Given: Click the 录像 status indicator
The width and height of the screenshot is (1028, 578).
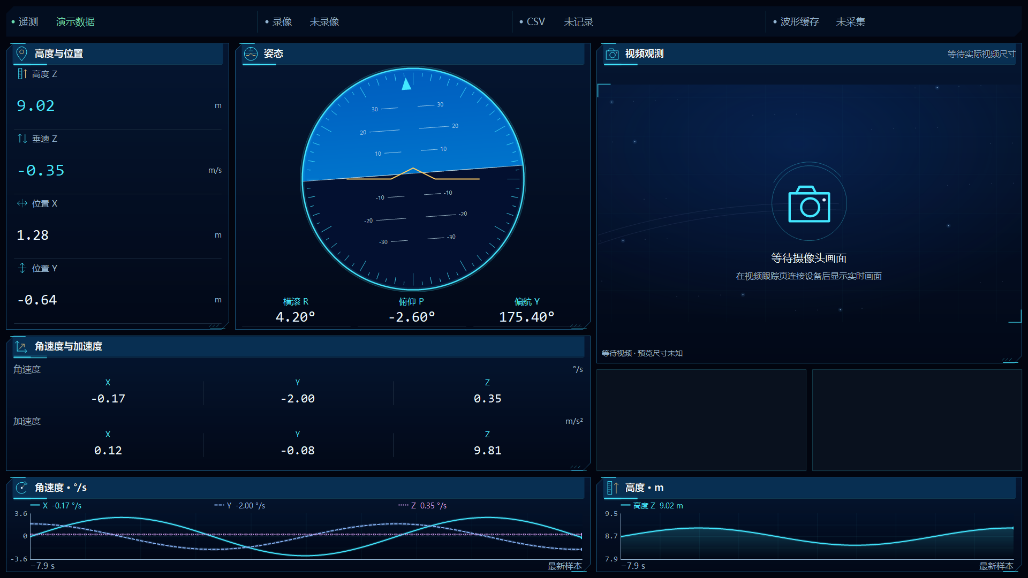Looking at the screenshot, I should point(278,22).
